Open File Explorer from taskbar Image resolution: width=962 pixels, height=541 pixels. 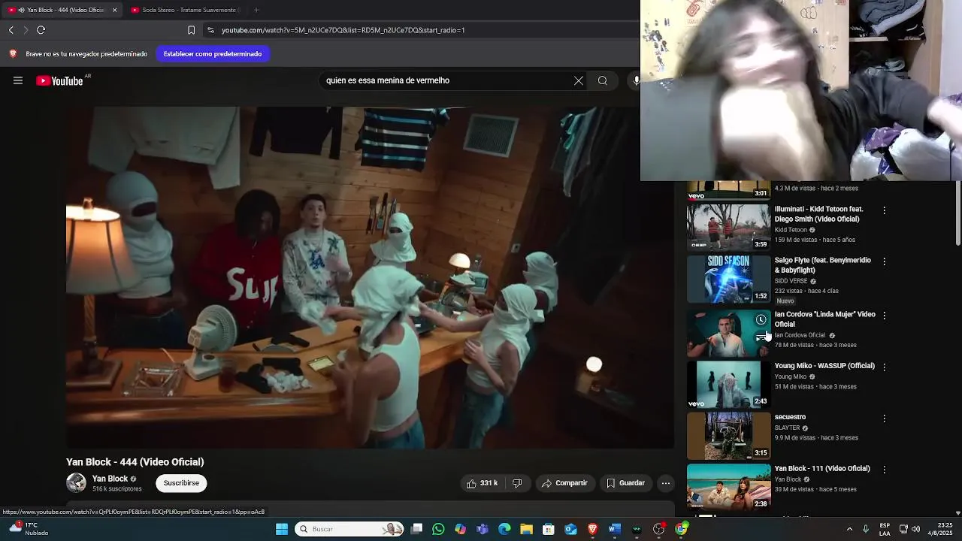pos(526,529)
